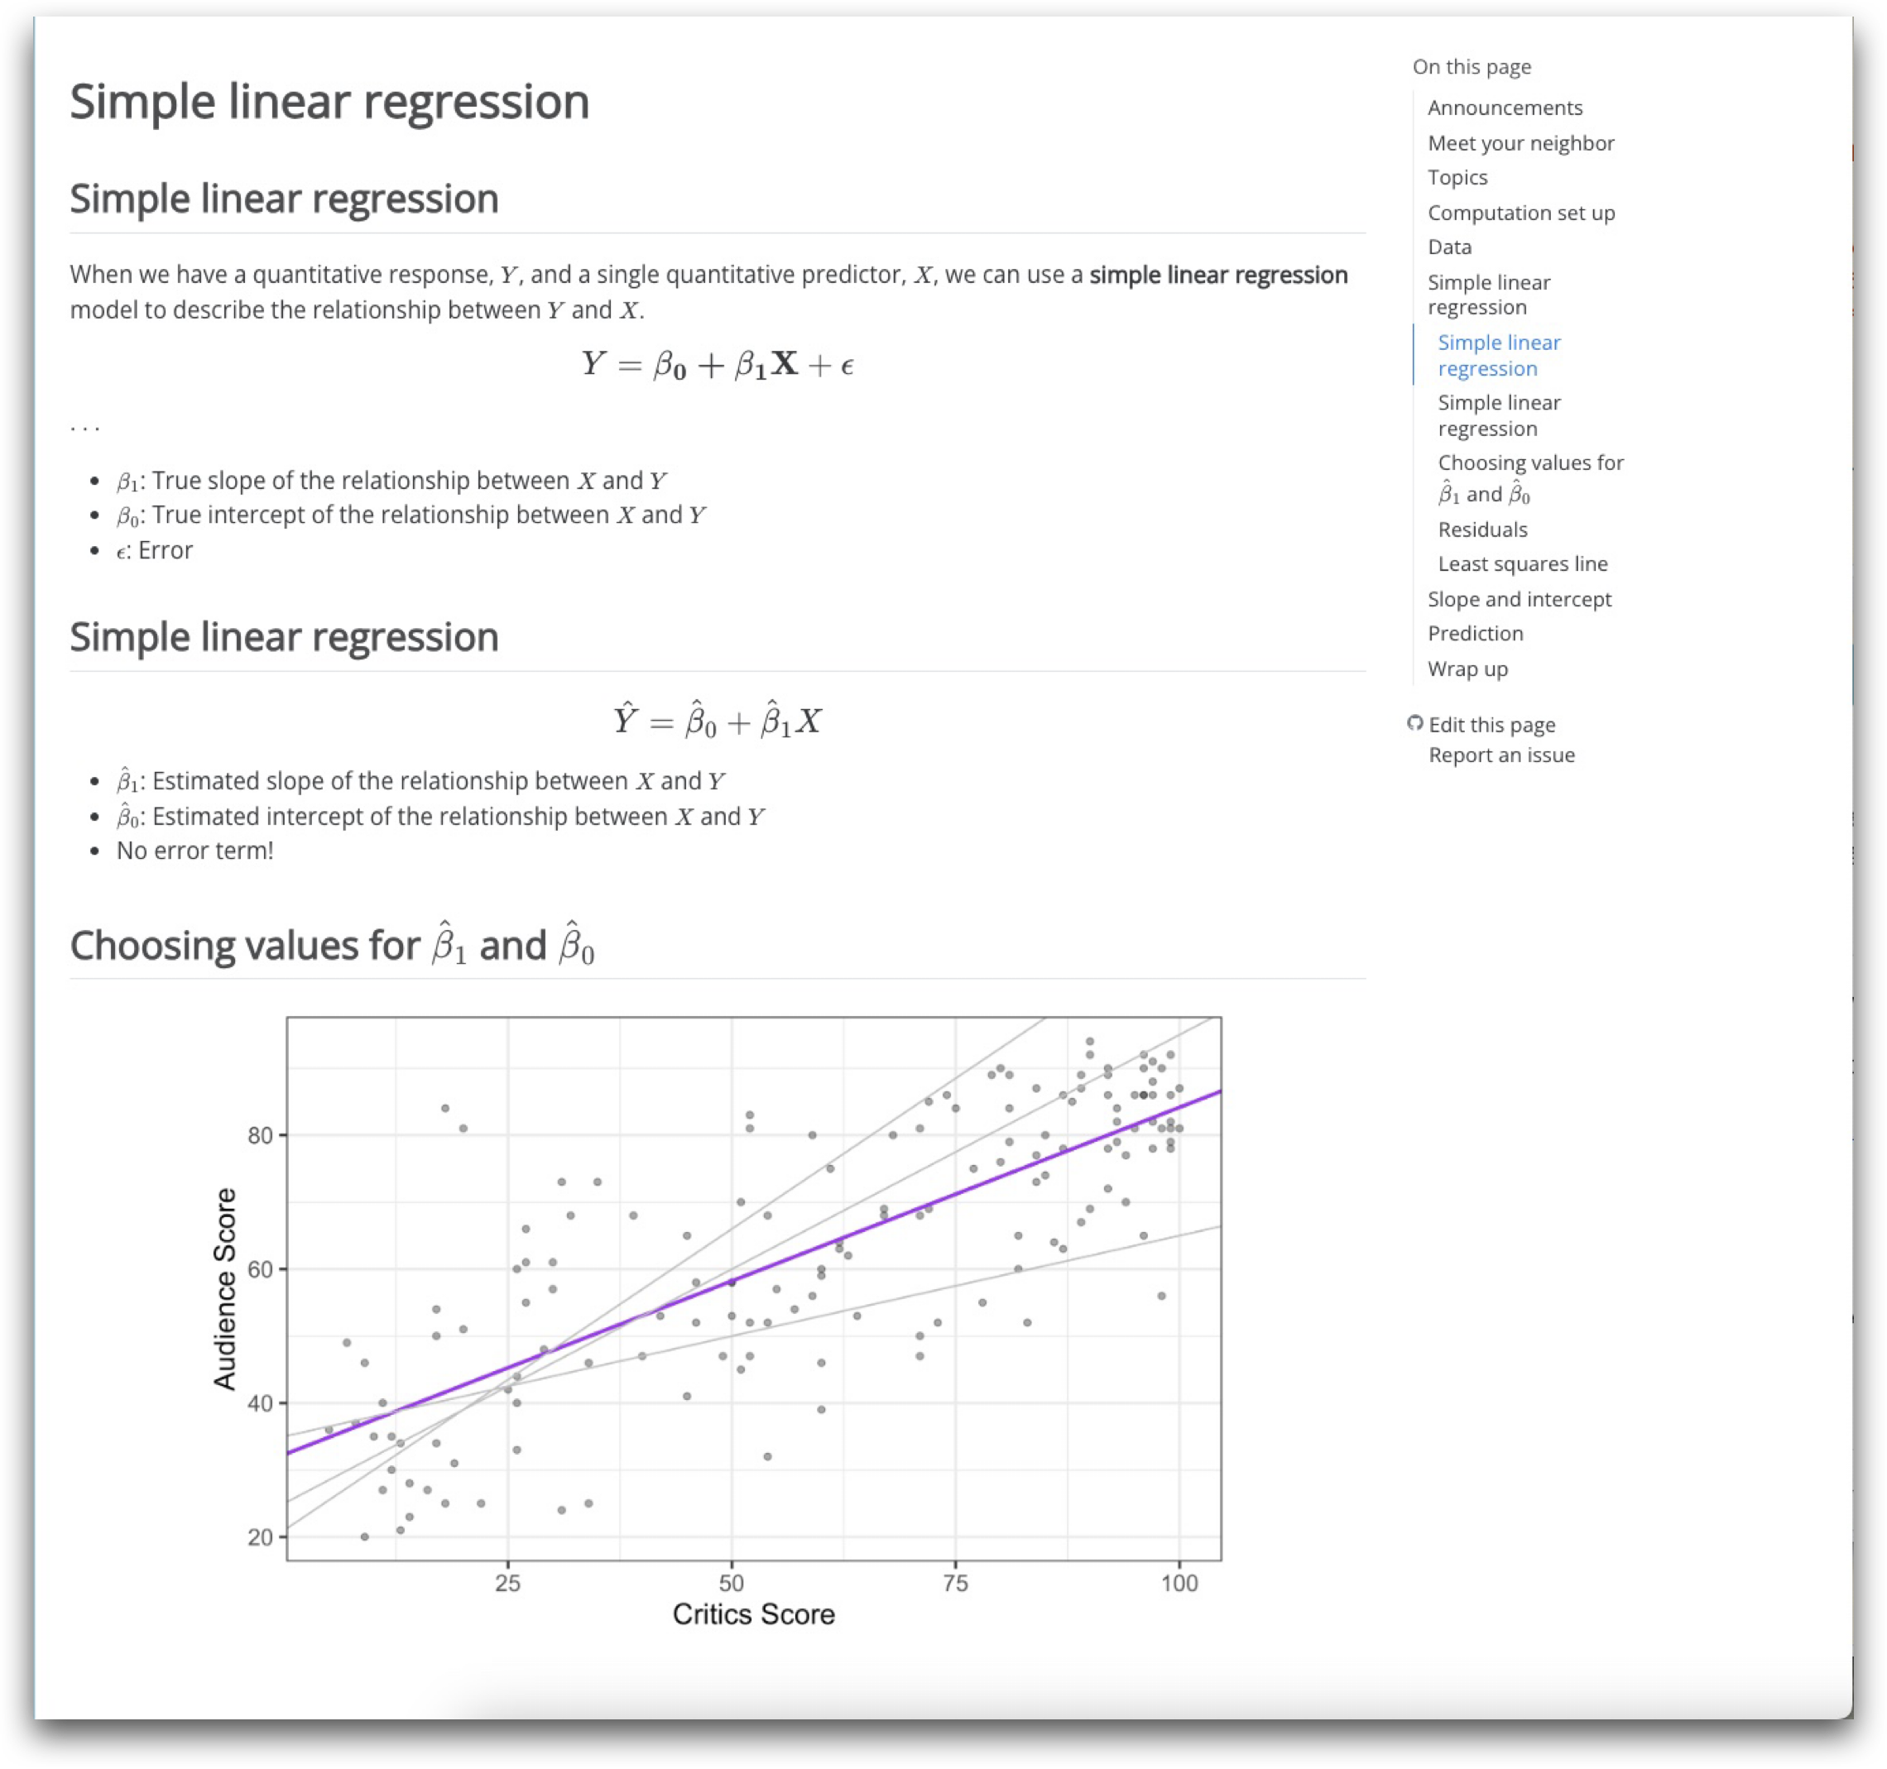The width and height of the screenshot is (1887, 1769).
Task: Go to the Topics section
Action: click(1457, 177)
